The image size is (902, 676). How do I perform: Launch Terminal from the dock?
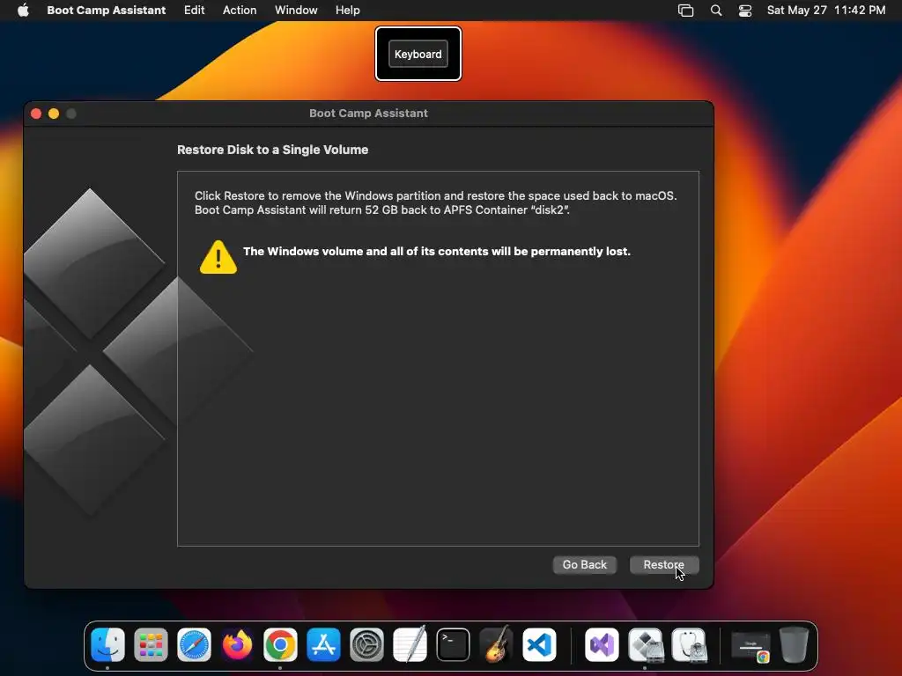coord(453,644)
